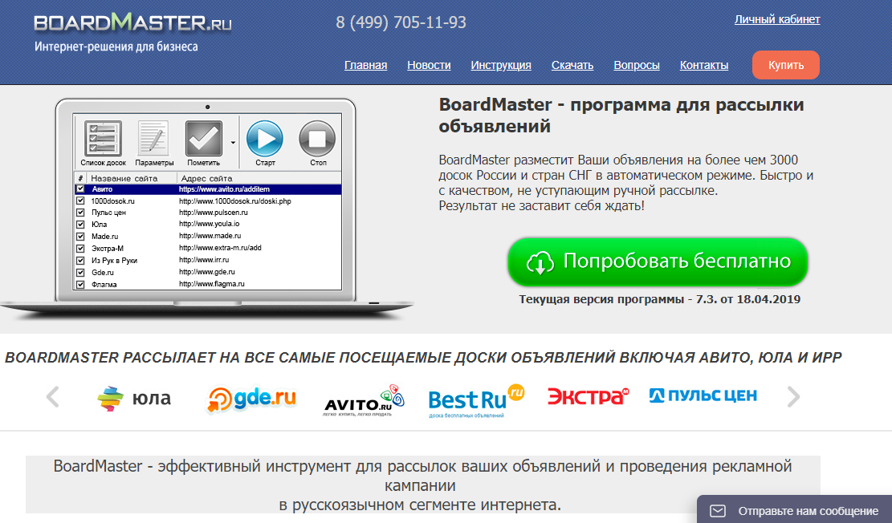Screen dimensions: 892x523
Task: Show previous logos with left carousel arrow
Action: [x=52, y=397]
